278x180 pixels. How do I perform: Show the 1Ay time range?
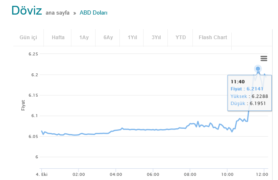click(84, 37)
